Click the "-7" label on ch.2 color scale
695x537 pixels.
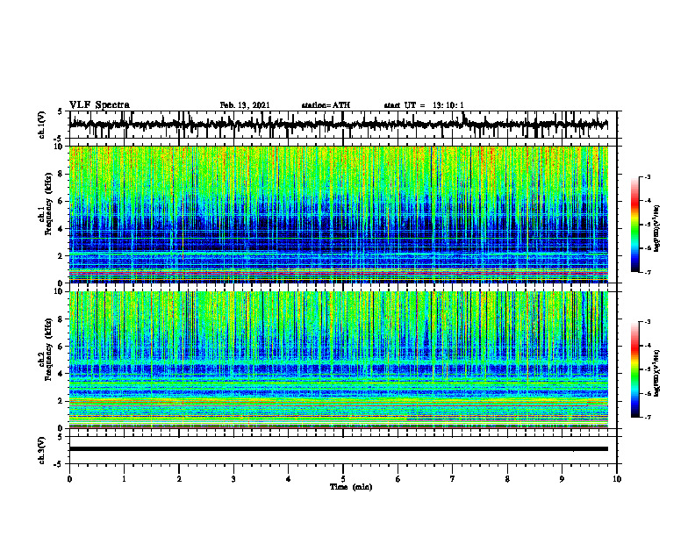tap(648, 417)
